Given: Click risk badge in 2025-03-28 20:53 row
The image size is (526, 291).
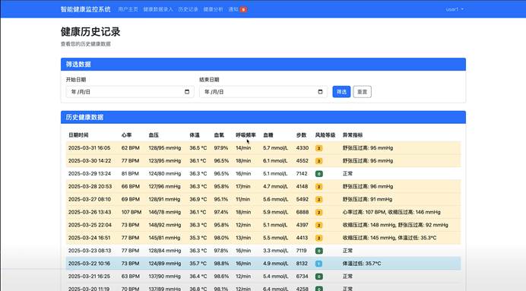Looking at the screenshot, I should (318, 187).
